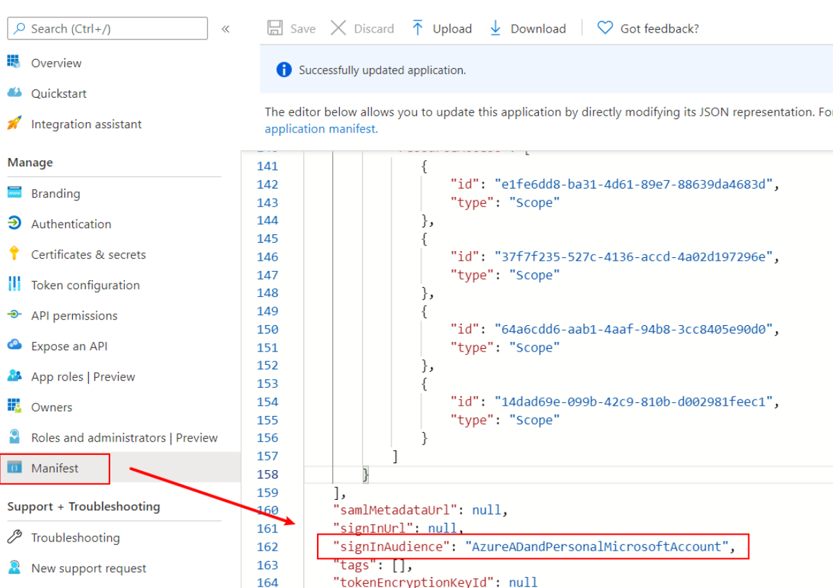This screenshot has width=833, height=588.
Task: Open the application manifest link
Action: [x=321, y=129]
